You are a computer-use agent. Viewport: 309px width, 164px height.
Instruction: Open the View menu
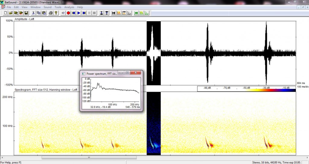click(24, 7)
